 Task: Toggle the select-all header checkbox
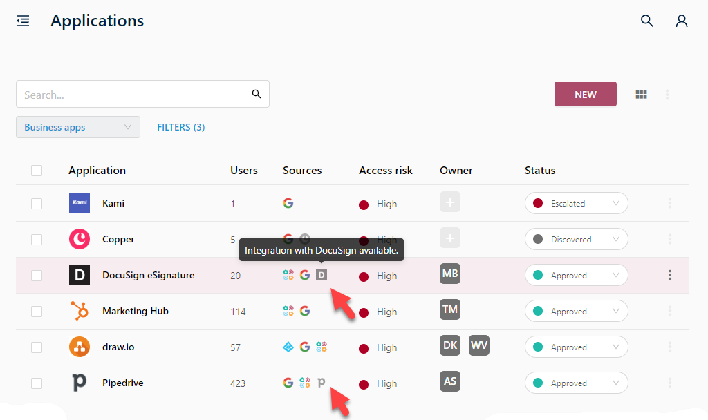pos(37,171)
